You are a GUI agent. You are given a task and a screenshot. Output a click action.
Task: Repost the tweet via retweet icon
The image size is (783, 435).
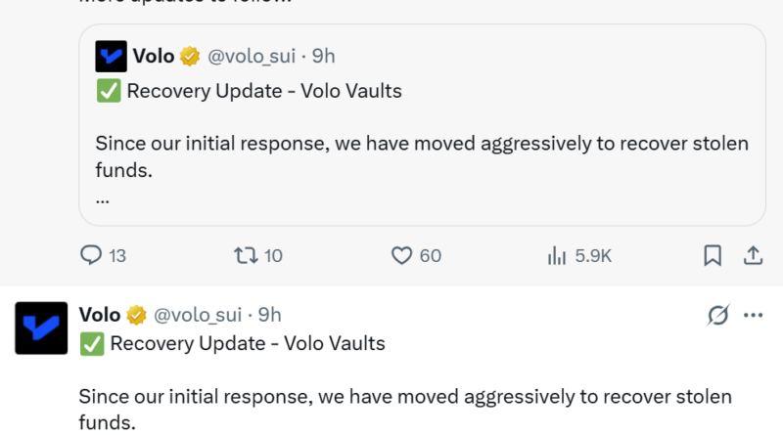[x=245, y=255]
